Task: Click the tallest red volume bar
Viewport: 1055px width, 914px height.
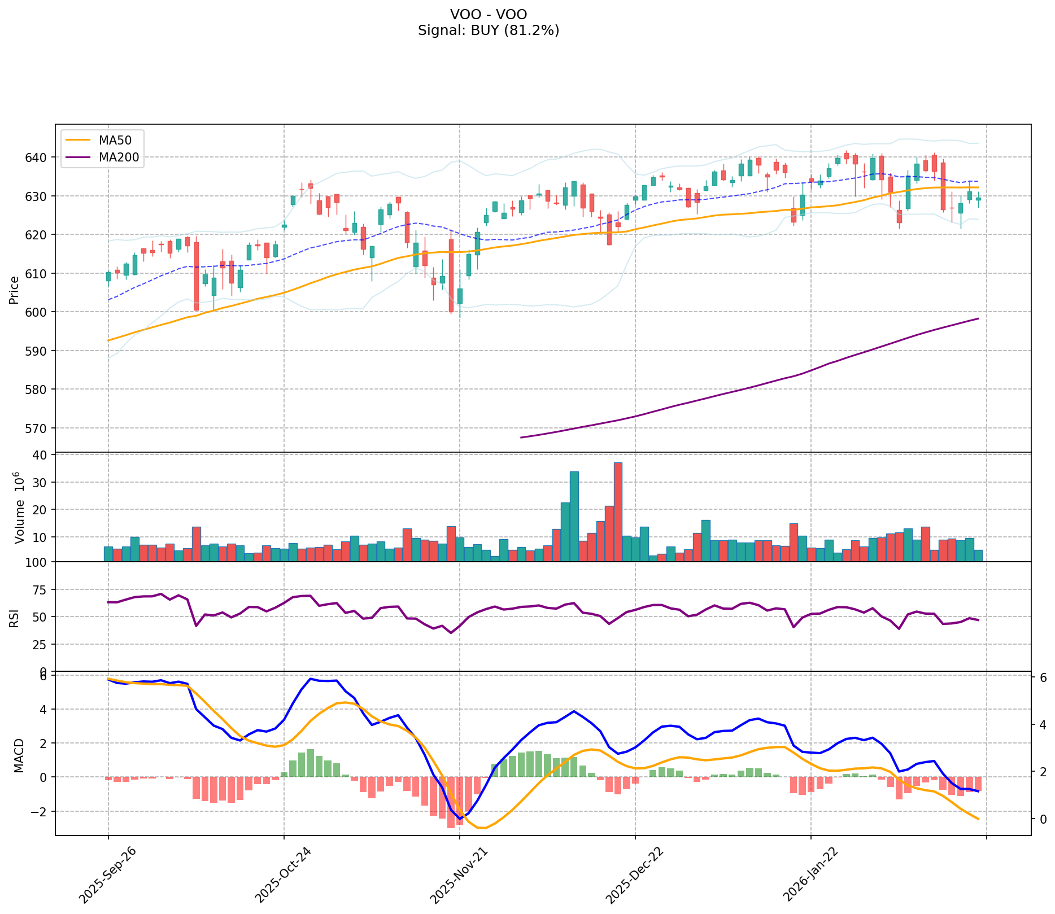Action: click(618, 511)
